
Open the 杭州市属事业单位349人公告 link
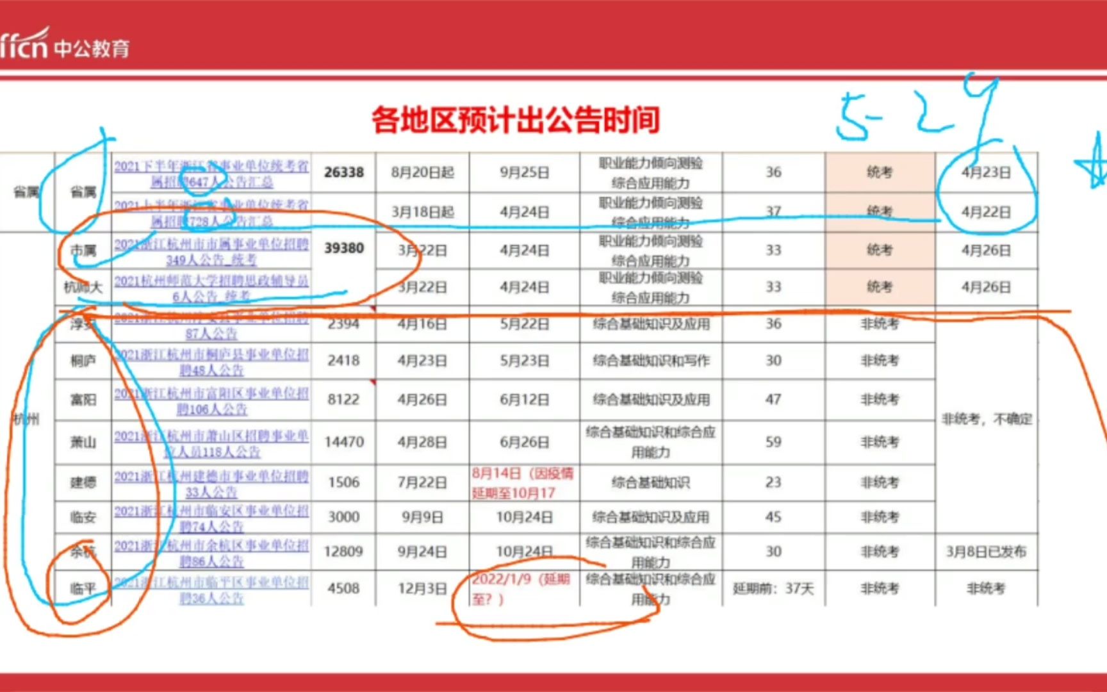pyautogui.click(x=211, y=252)
